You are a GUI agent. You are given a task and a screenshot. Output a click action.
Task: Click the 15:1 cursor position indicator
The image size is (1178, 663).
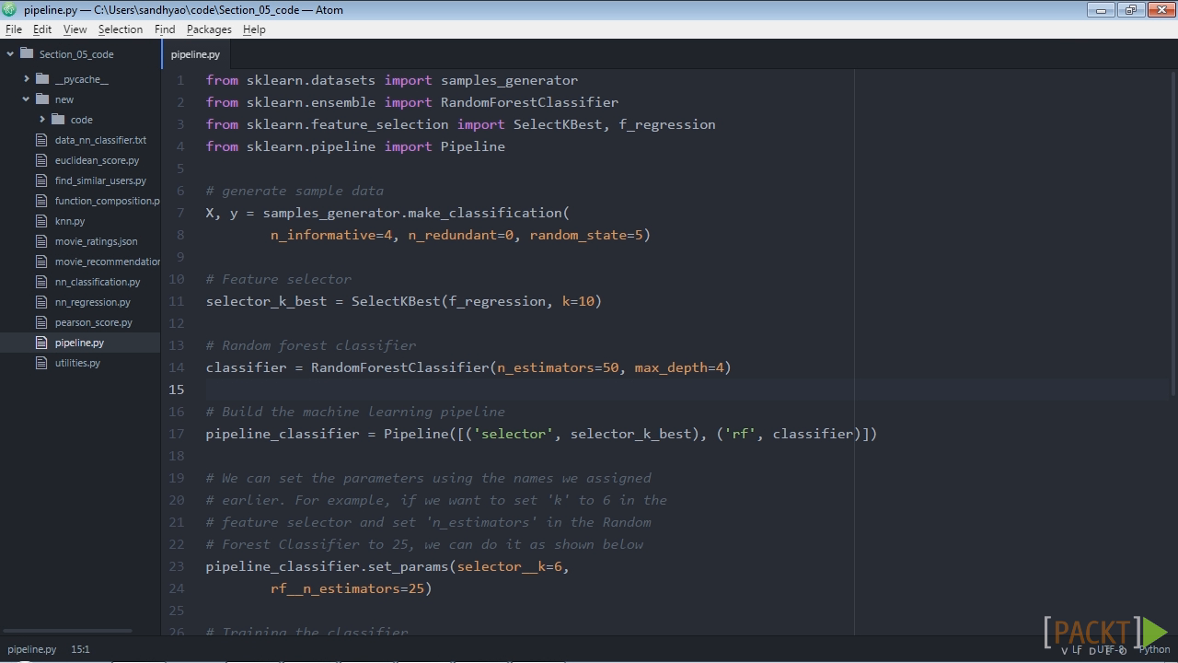81,649
